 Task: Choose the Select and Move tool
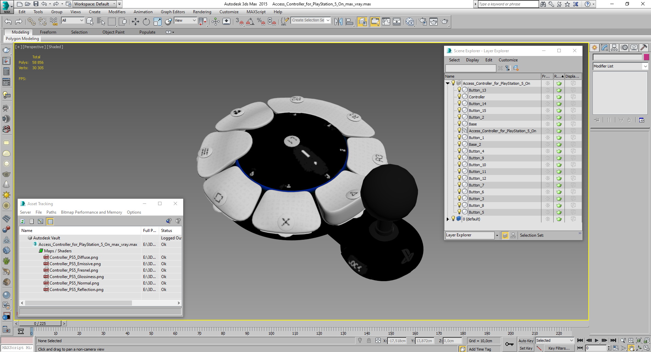pyautogui.click(x=135, y=22)
